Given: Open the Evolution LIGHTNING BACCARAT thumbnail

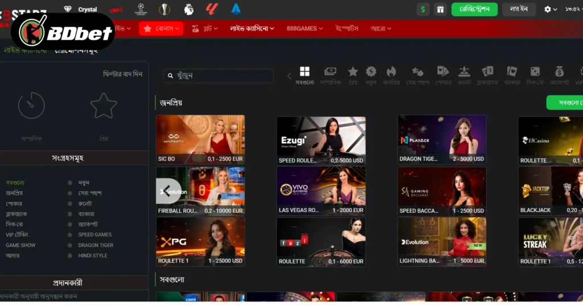Looking at the screenshot, I should click(442, 242).
